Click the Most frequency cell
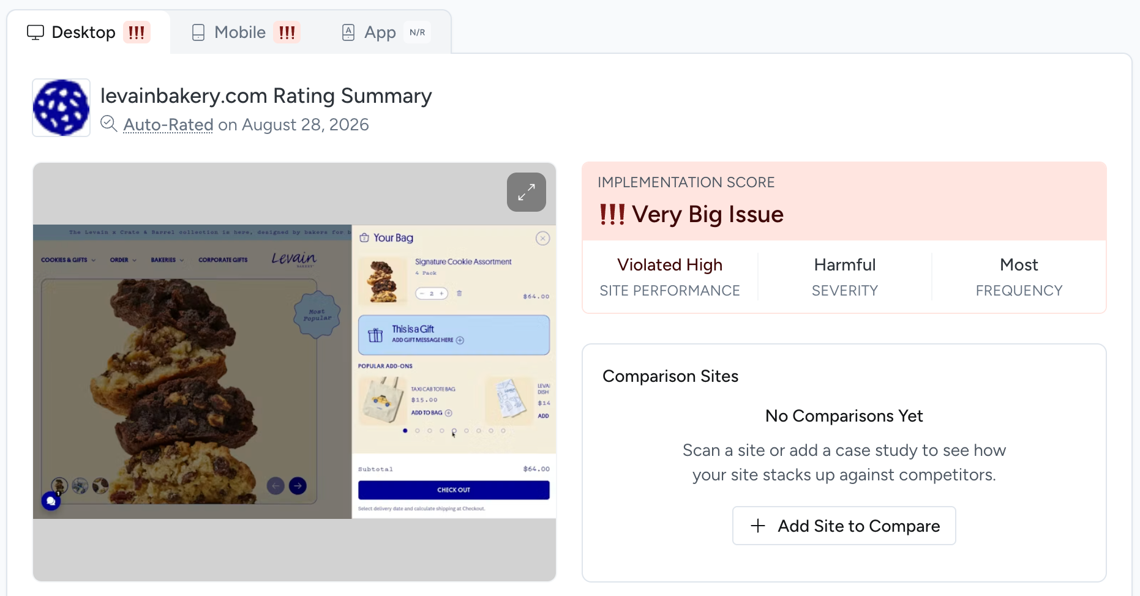 pyautogui.click(x=1019, y=277)
